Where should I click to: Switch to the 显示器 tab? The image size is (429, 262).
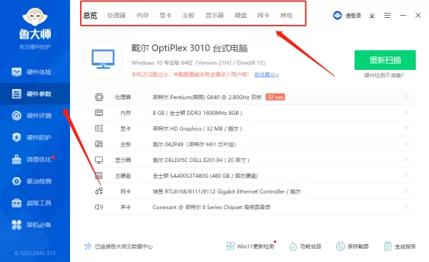(214, 15)
